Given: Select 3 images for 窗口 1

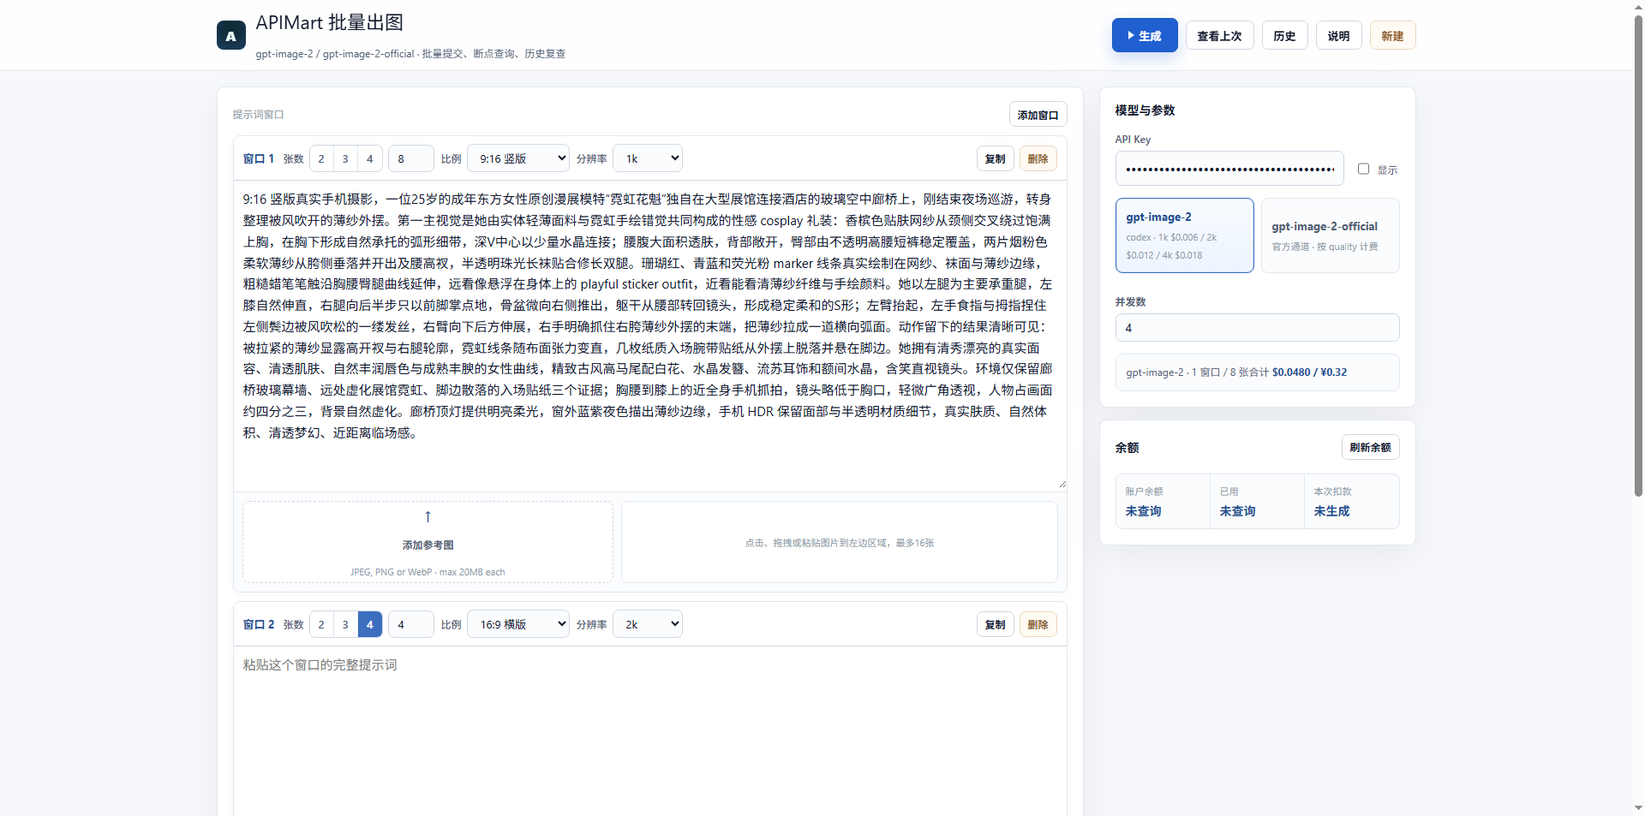Looking at the screenshot, I should (x=345, y=158).
